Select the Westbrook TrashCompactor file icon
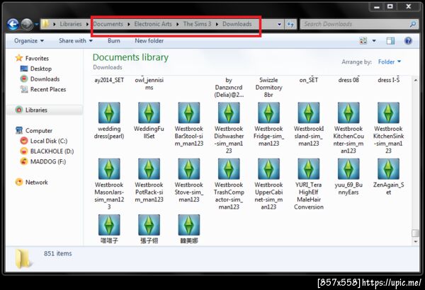The width and height of the screenshot is (425, 290). [x=229, y=169]
